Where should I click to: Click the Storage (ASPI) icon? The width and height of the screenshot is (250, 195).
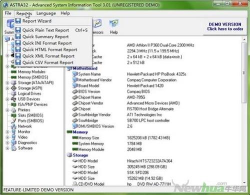(13, 88)
